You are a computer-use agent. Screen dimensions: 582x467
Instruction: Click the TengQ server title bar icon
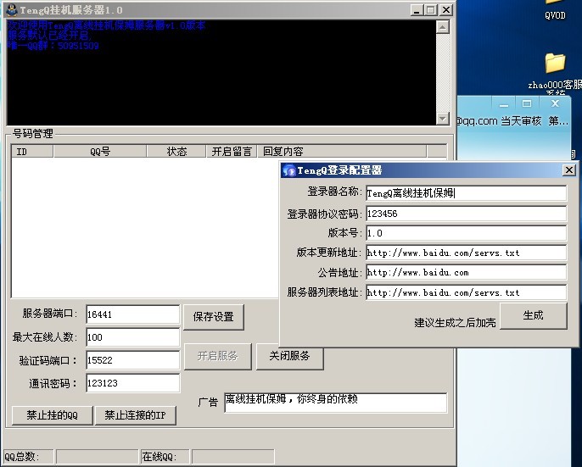pos(11,9)
